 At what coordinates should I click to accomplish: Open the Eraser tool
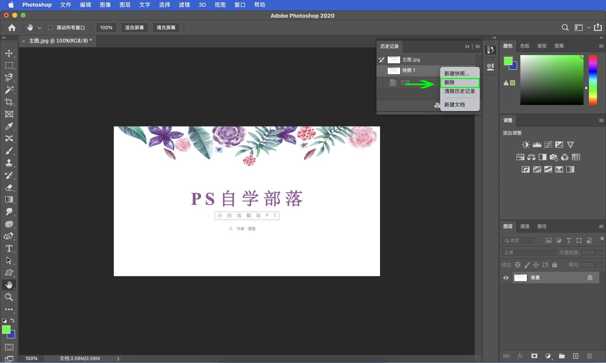[x=9, y=188]
